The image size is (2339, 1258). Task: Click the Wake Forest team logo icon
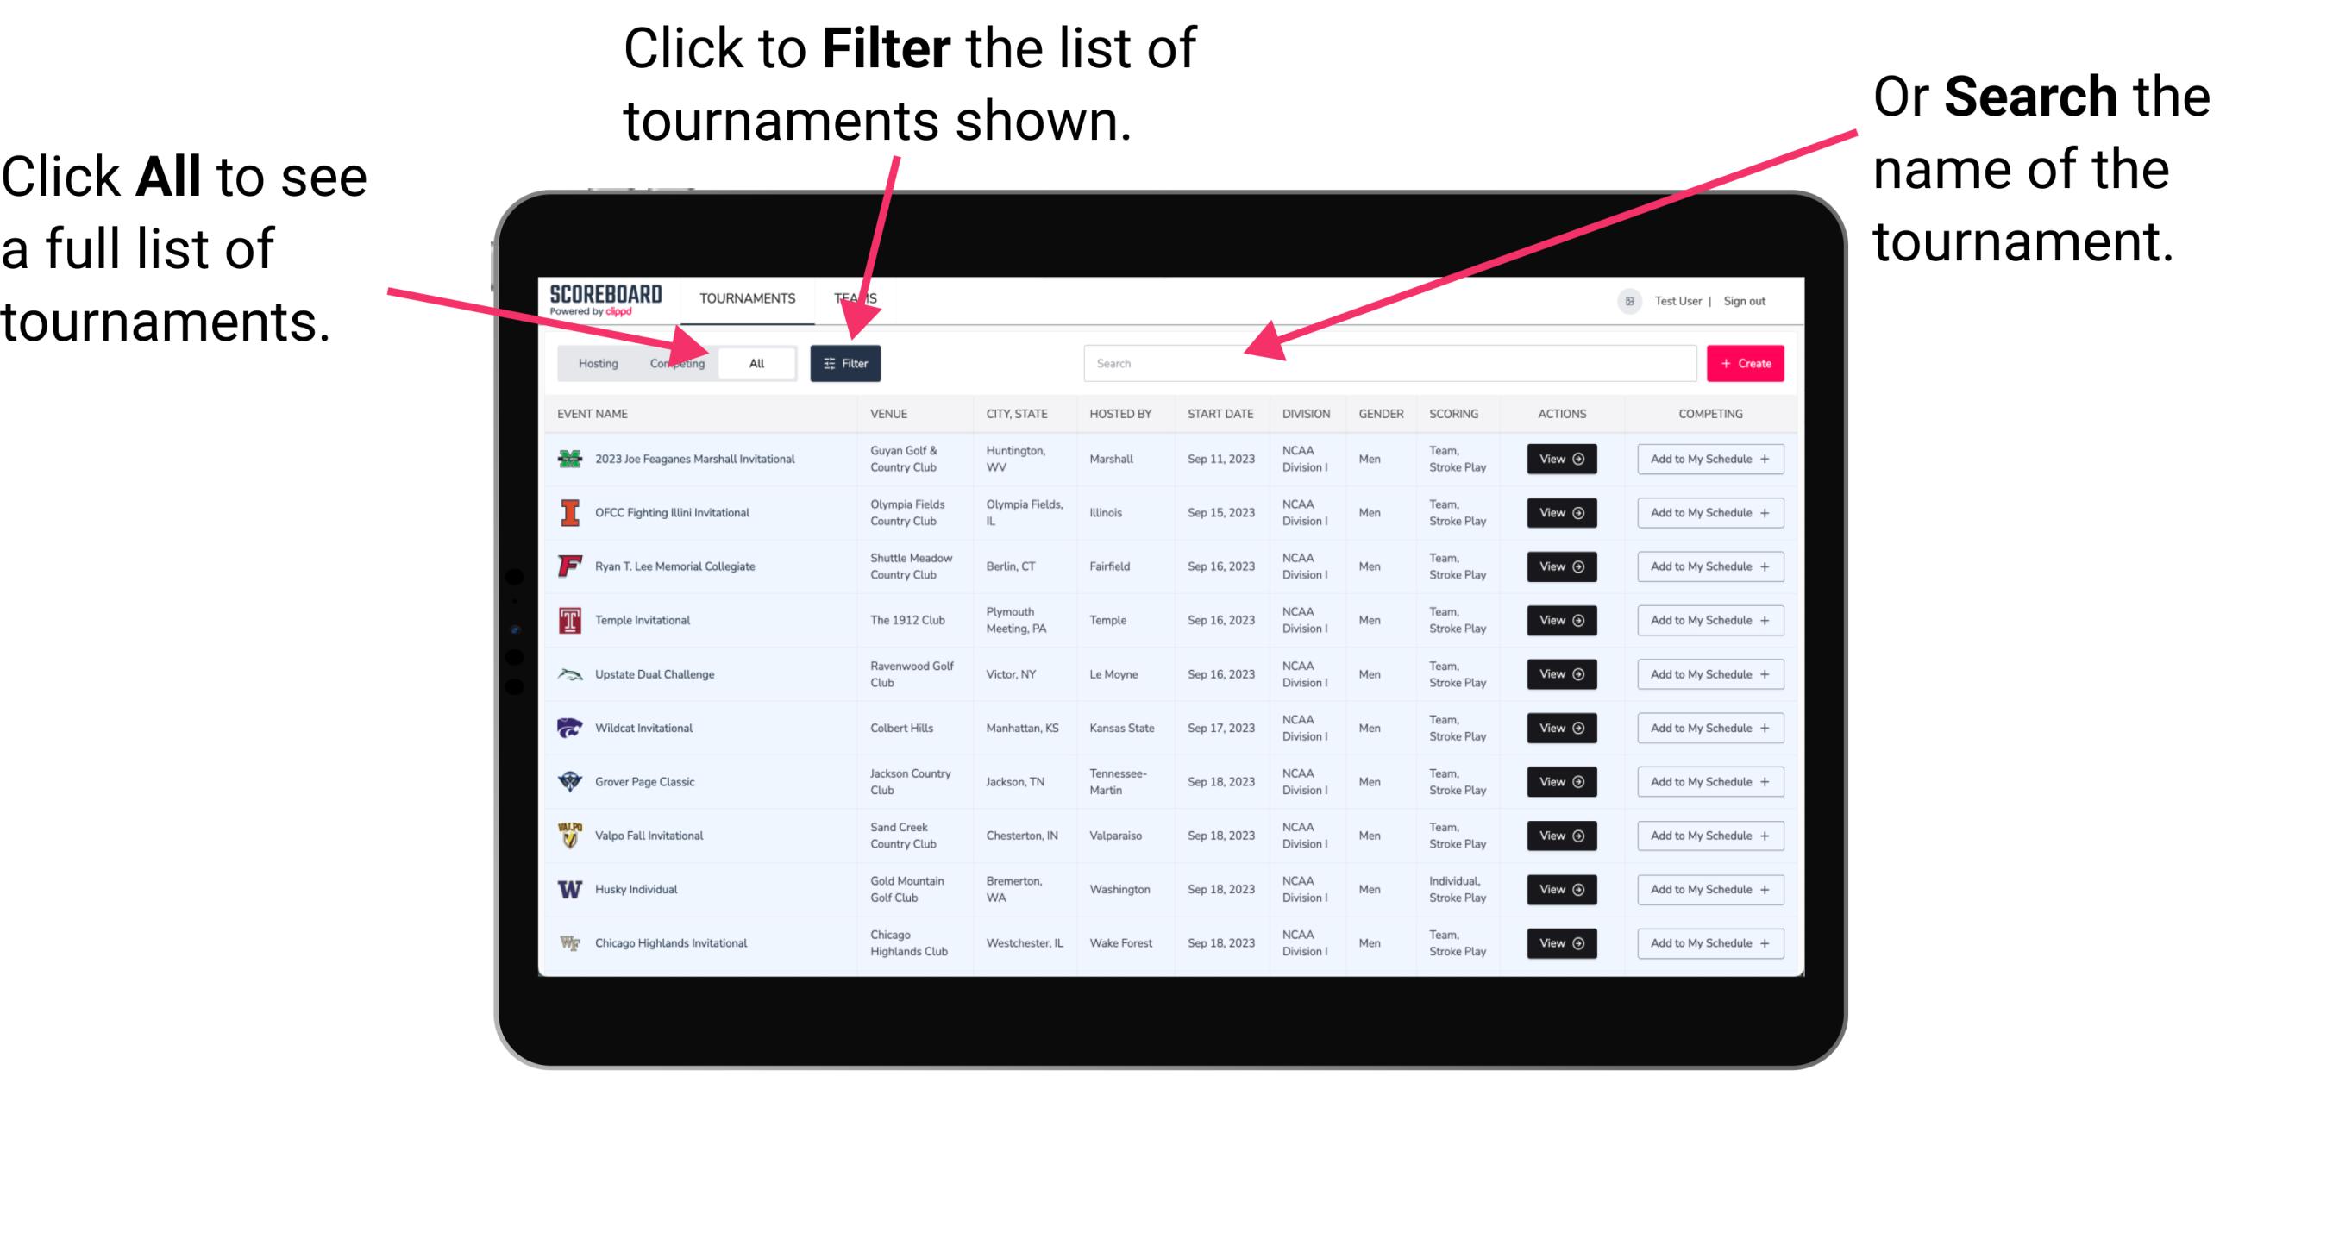pyautogui.click(x=568, y=943)
